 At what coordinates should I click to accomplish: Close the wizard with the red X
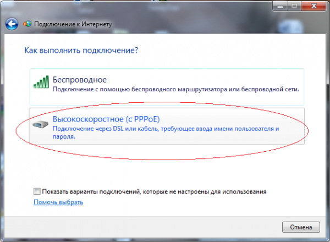[313, 6]
